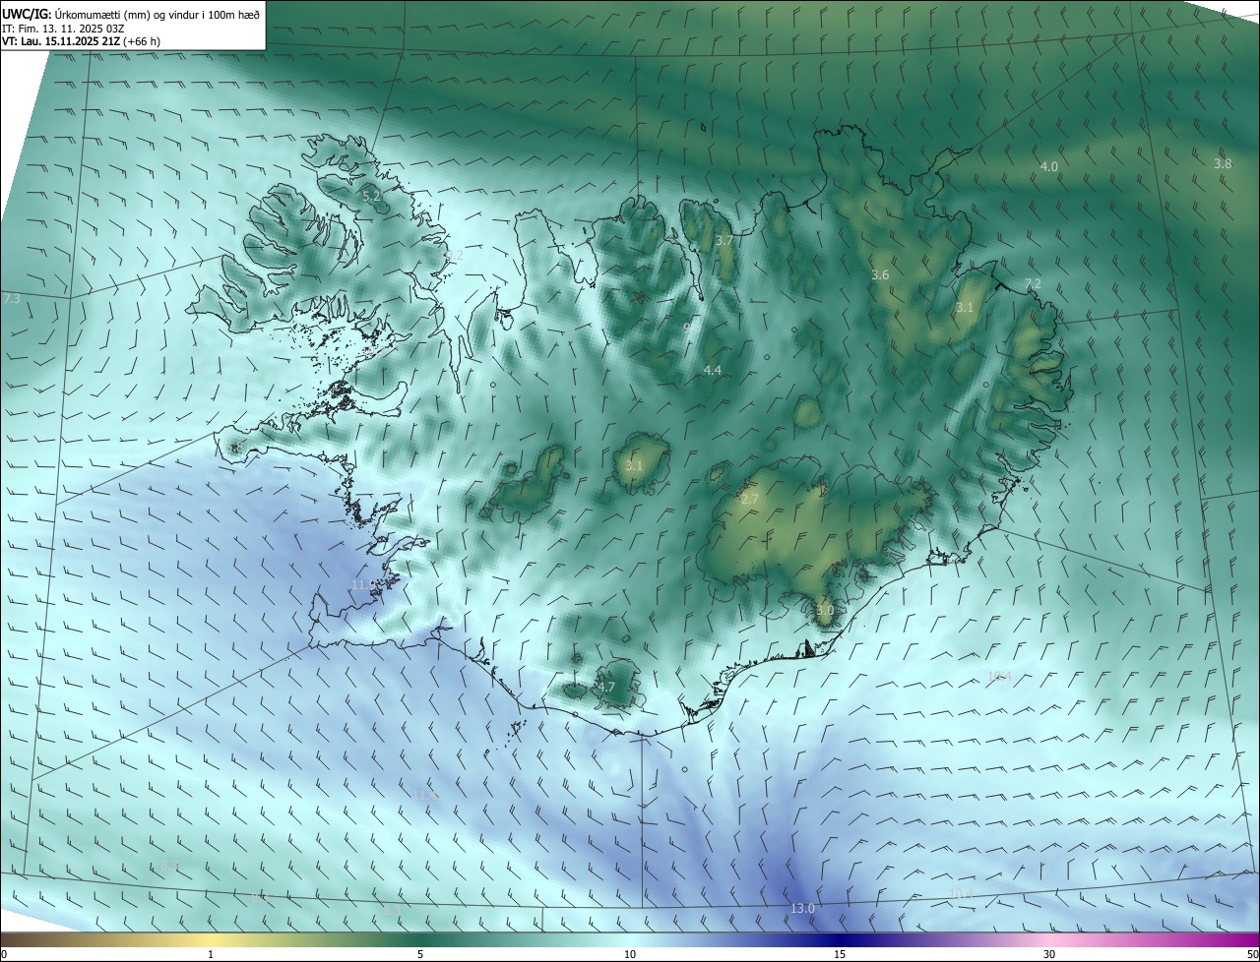Click the 7.3 value label at the left edge
This screenshot has height=962, width=1260.
click(x=12, y=298)
